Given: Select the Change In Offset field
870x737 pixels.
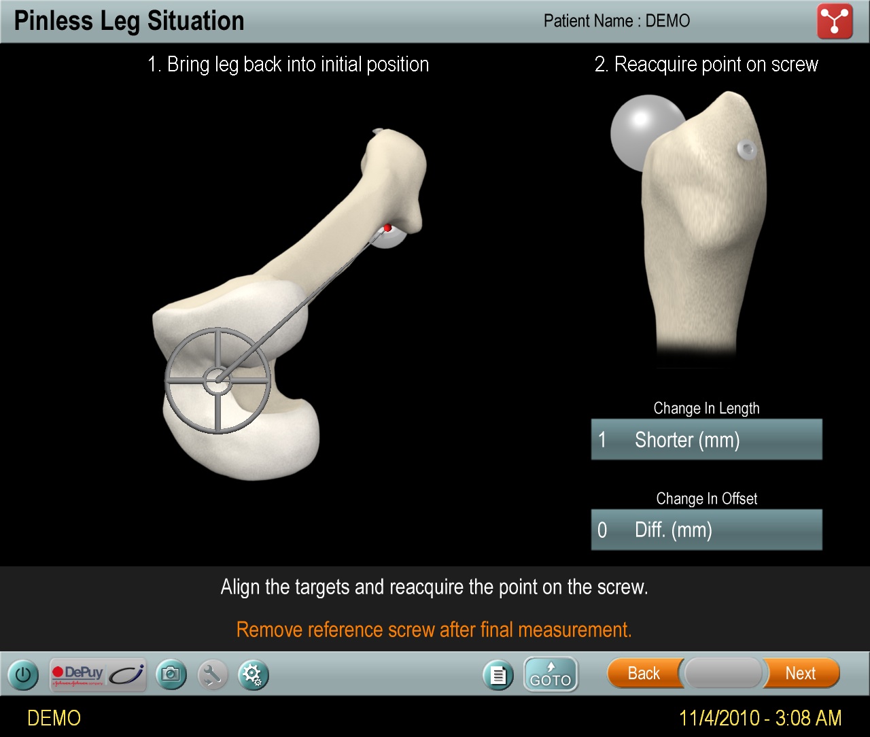Looking at the screenshot, I should coord(707,530).
